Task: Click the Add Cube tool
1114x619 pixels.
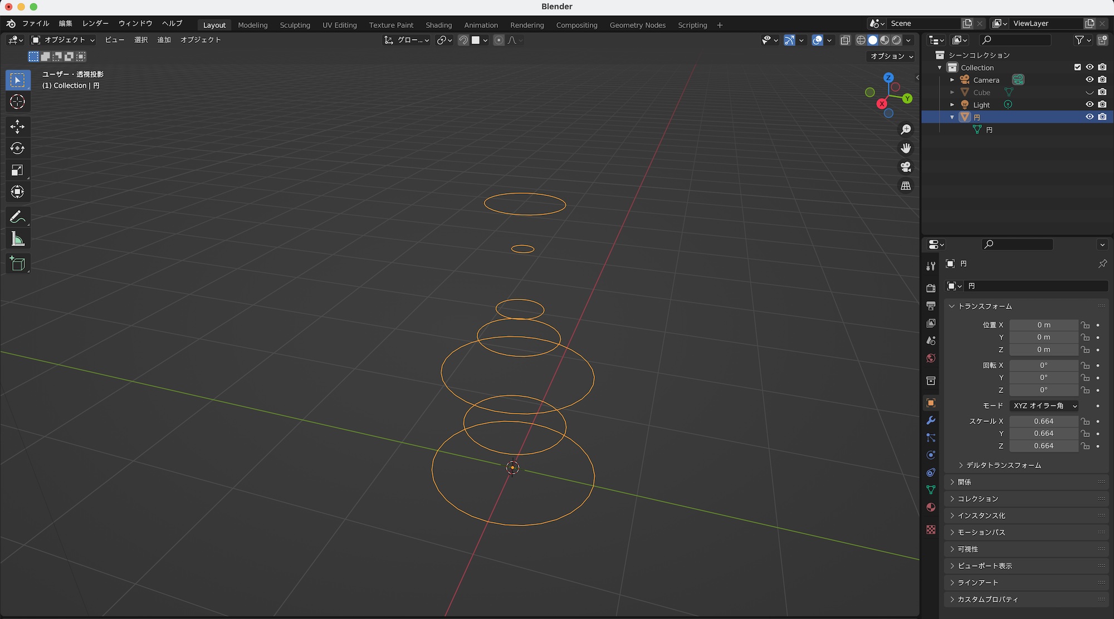Action: coord(17,263)
